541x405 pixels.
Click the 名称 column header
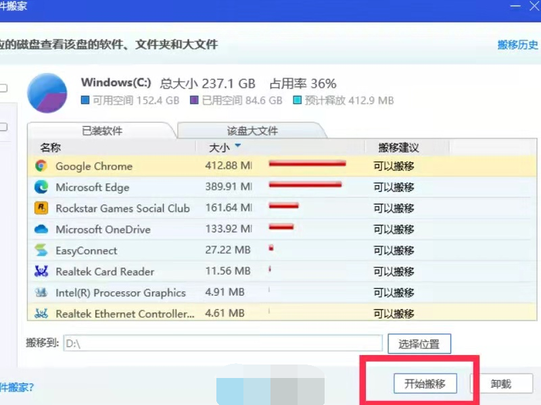pos(51,147)
